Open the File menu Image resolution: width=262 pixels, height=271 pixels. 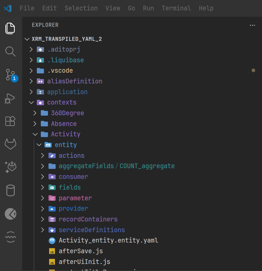27,8
